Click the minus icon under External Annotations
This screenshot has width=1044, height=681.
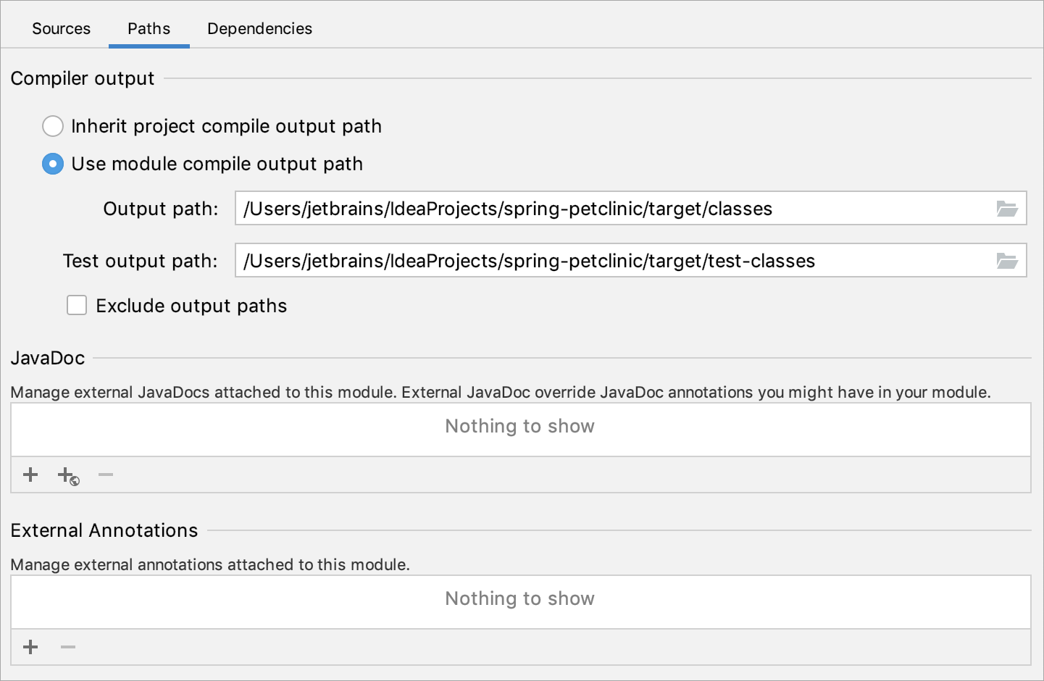click(67, 647)
